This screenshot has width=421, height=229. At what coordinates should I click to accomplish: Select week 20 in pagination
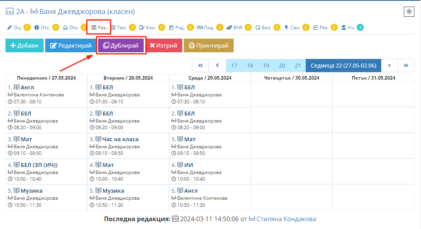pos(282,66)
